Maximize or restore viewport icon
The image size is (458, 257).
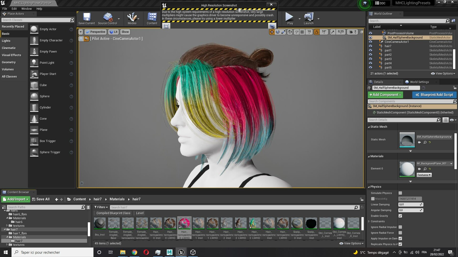(x=362, y=32)
